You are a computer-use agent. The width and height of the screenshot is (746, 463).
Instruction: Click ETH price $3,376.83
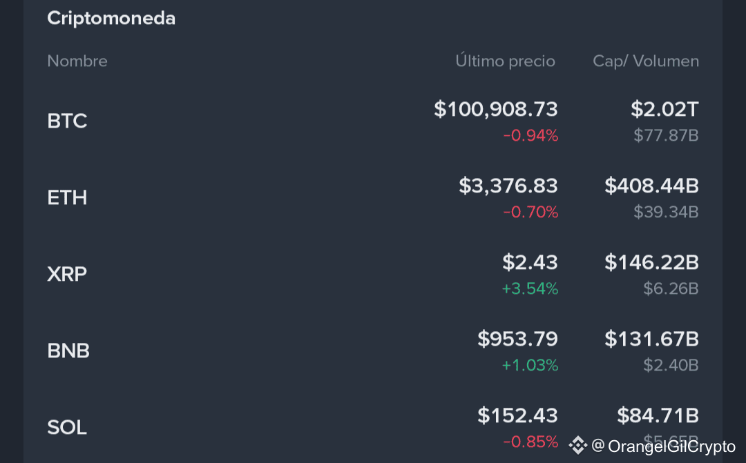coord(508,186)
